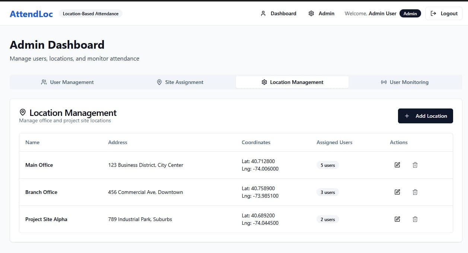Viewport: 468px width, 253px height.
Task: Click the Logout button
Action: click(444, 13)
